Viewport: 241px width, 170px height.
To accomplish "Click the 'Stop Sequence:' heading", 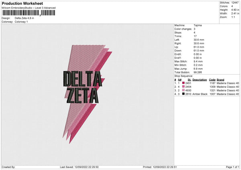I will coord(184,76).
